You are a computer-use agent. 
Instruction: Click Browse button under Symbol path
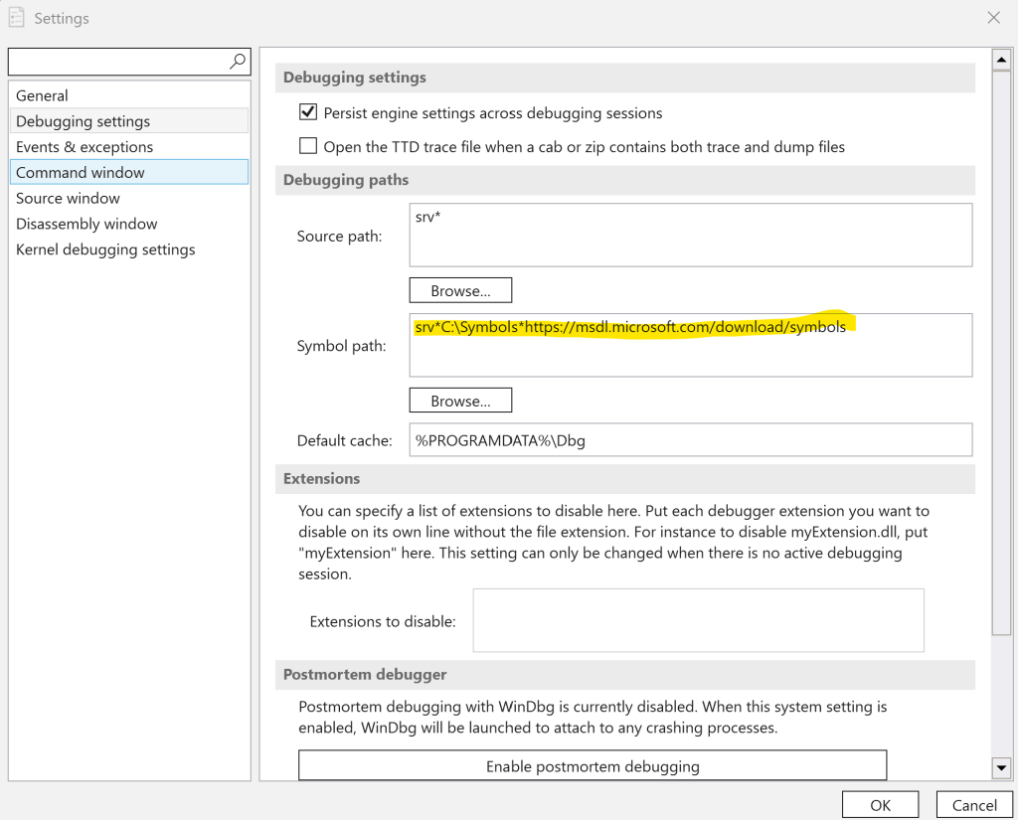(x=460, y=402)
